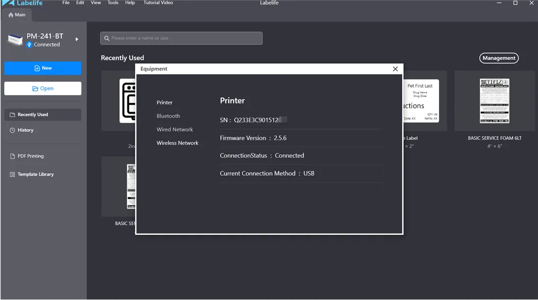Minimize the Labelife window
This screenshot has width=538, height=300.
point(499,3)
